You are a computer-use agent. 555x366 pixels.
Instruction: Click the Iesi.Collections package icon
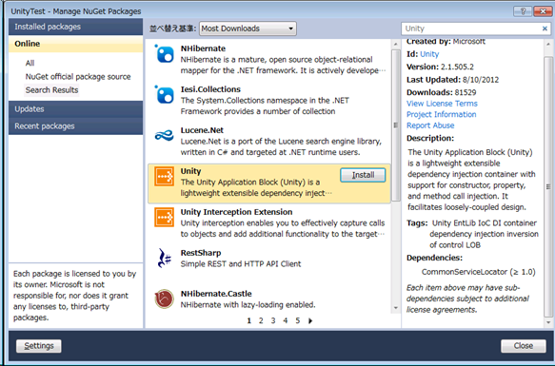165,95
